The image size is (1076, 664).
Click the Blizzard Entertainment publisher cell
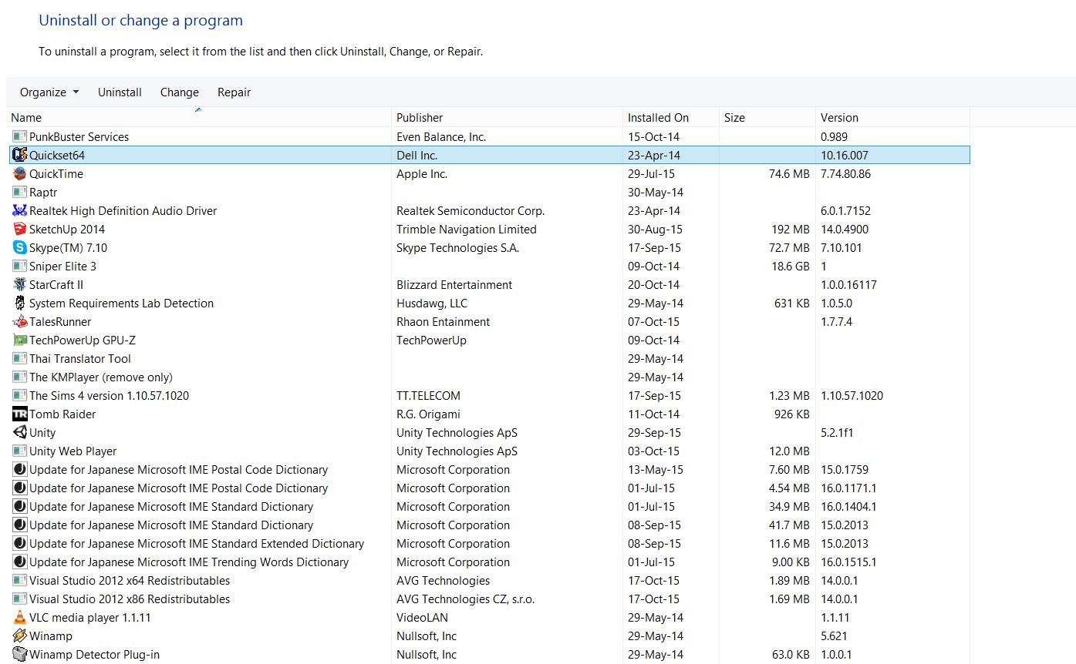[x=454, y=284]
